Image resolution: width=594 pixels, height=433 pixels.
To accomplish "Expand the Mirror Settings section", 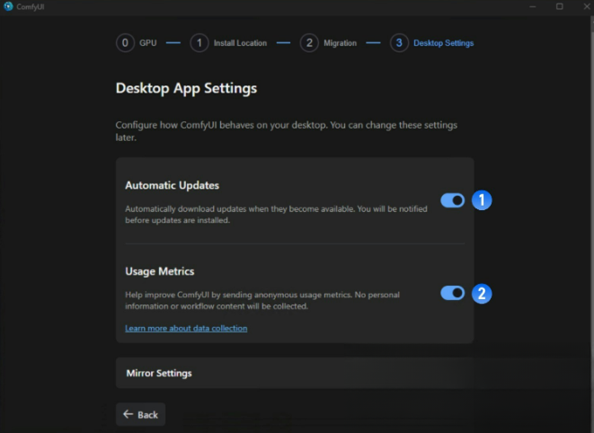I will point(295,373).
